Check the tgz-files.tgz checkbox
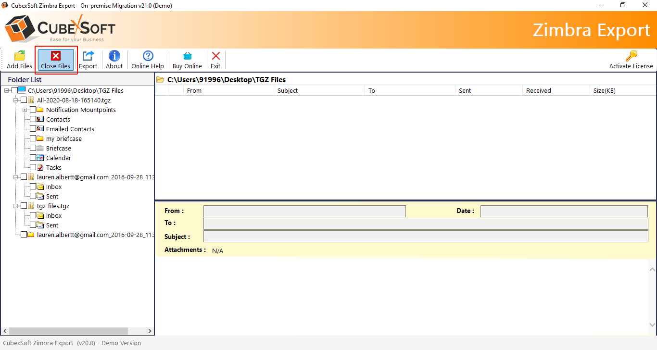The height and width of the screenshot is (350, 657). click(x=24, y=206)
